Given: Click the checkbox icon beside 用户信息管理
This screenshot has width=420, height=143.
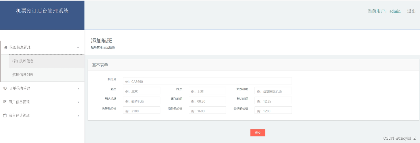Looking at the screenshot, I should pyautogui.click(x=5, y=102).
